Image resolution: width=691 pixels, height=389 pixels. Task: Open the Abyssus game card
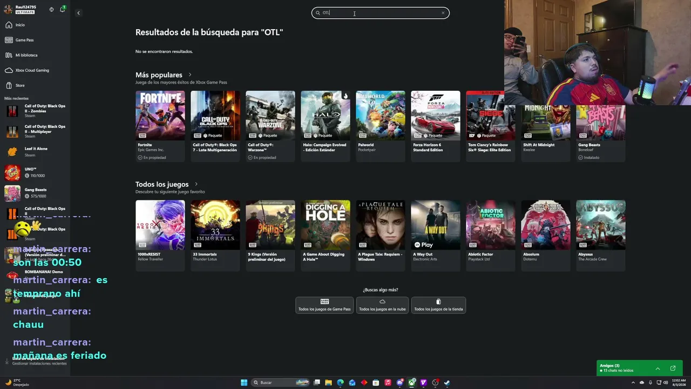pos(600,235)
